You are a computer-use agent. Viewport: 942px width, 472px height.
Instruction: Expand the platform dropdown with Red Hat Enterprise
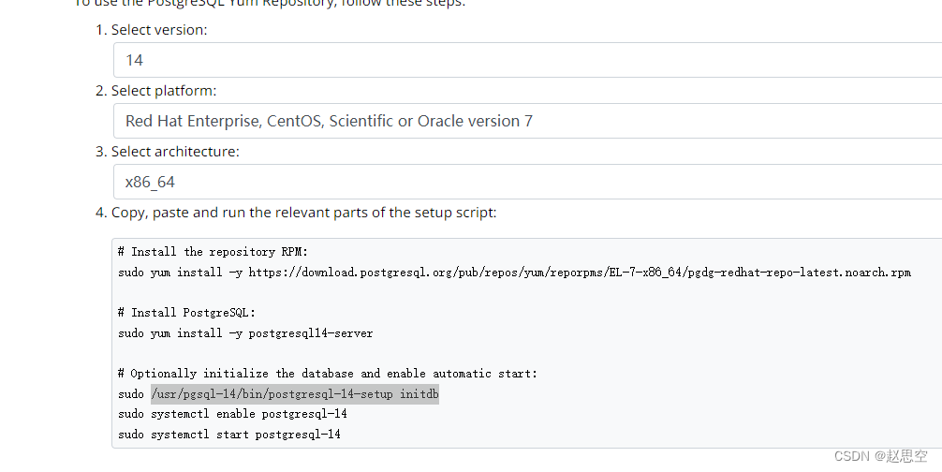pos(527,121)
